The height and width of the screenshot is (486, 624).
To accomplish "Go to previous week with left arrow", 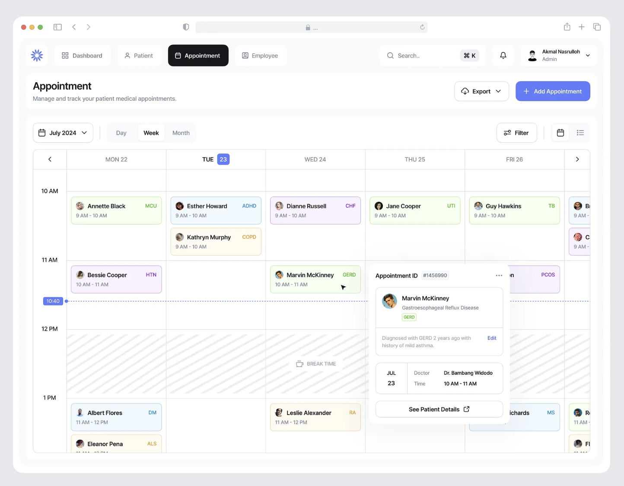I will tap(50, 159).
